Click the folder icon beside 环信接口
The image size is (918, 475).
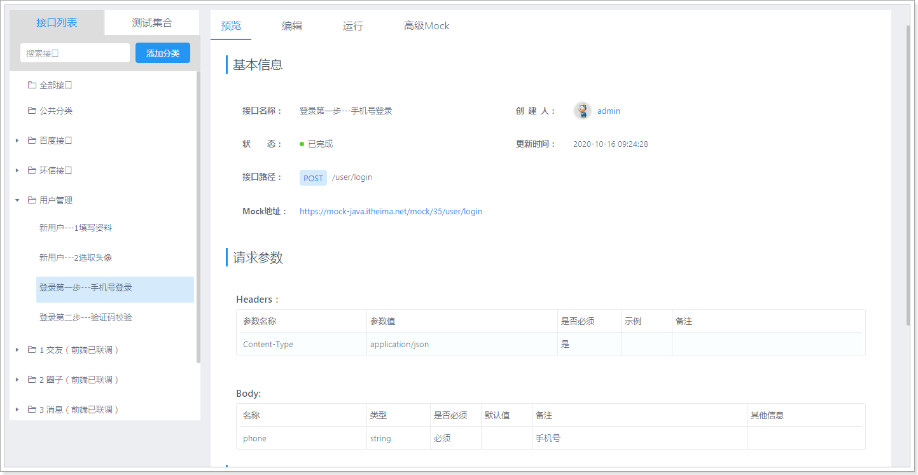coord(32,170)
